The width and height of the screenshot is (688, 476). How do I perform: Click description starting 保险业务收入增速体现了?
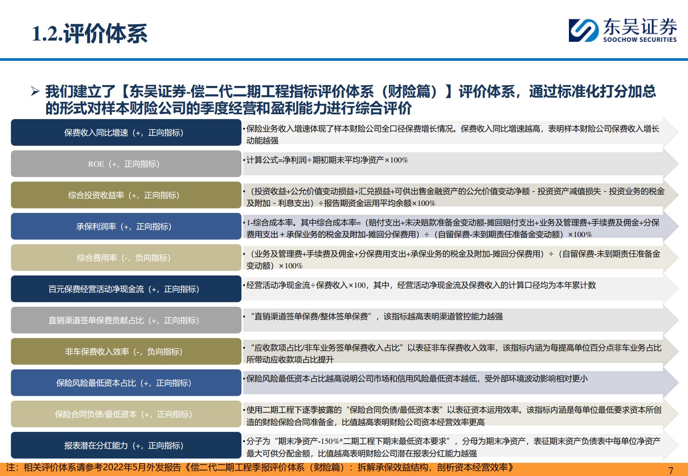(x=452, y=134)
